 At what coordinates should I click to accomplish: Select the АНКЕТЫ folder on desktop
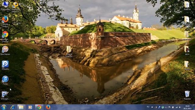tap(187, 6)
